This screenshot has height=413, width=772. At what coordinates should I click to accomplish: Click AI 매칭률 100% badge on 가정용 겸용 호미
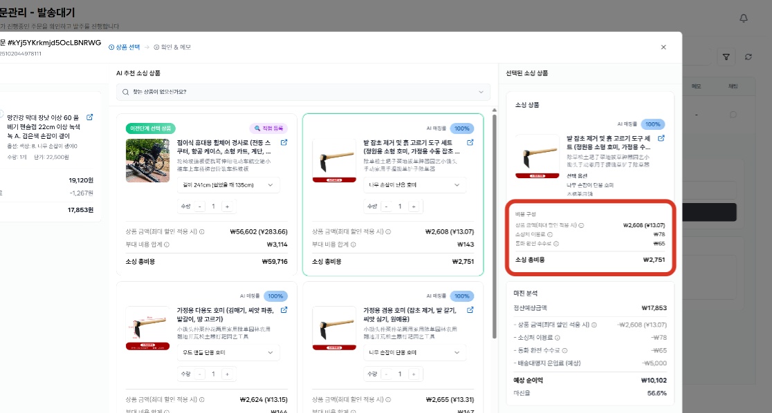click(462, 296)
